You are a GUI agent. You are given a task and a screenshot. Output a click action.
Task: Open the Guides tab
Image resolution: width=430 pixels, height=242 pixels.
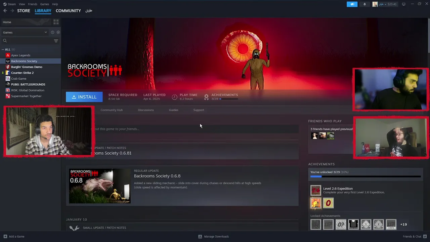[173, 110]
